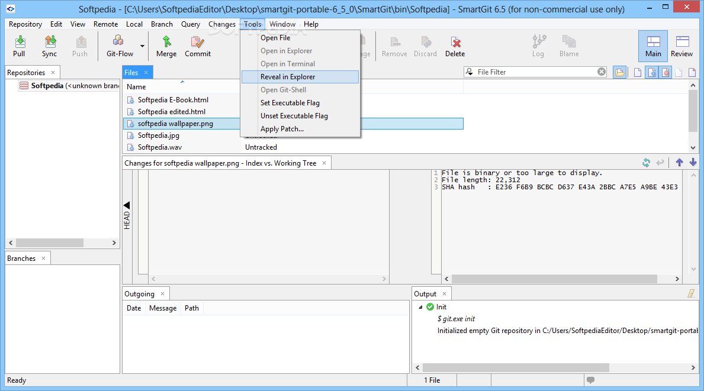Close the Repositories panel tab
Screen dimensions: 704x391
53,73
